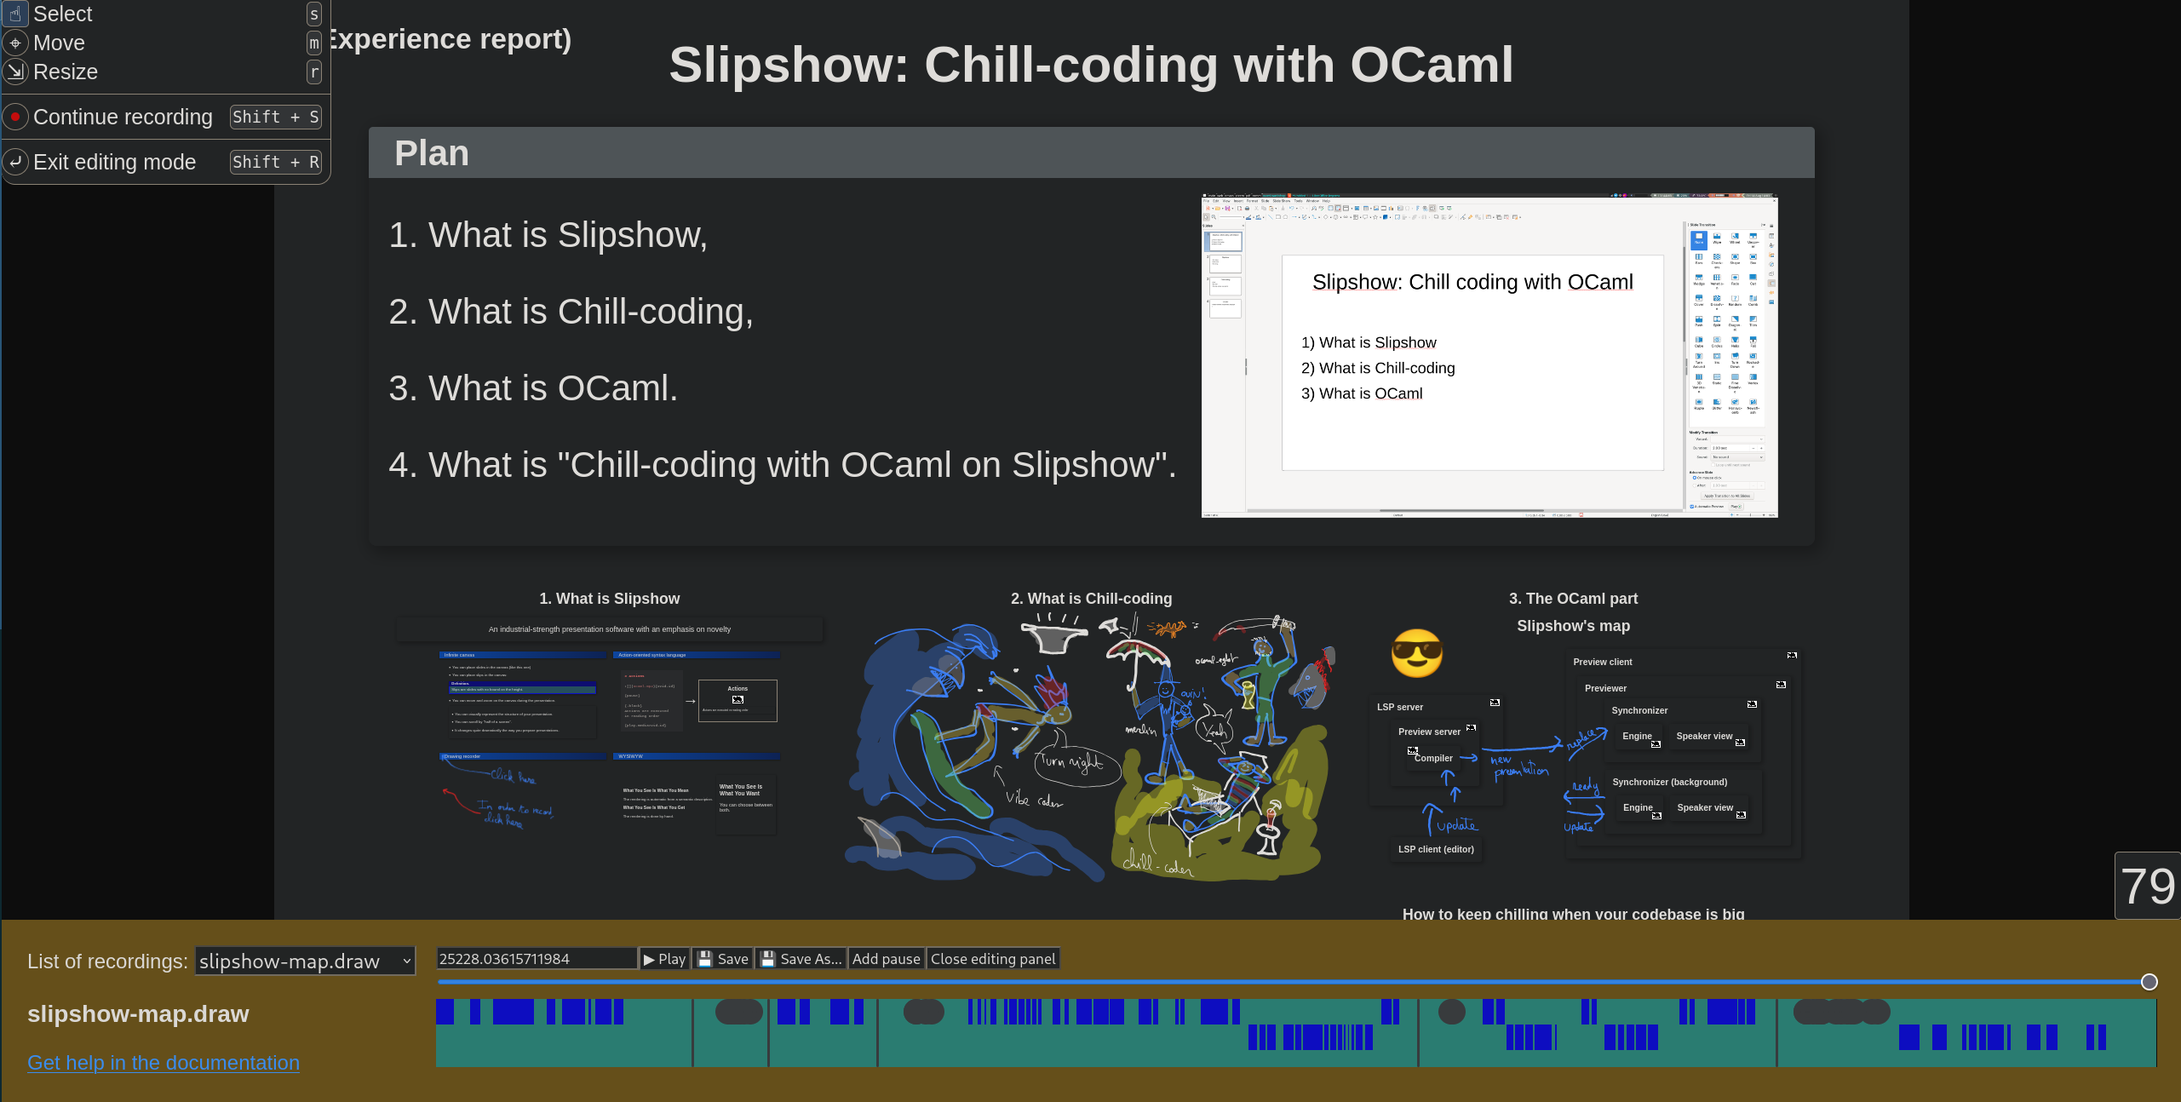Viewport: 2181px width, 1102px height.
Task: Click the '1. What is Slipshow' heading
Action: [610, 599]
